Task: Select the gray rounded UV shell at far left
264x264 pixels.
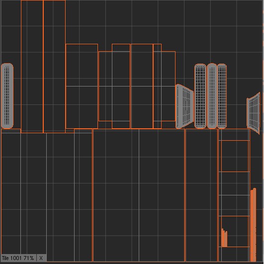Action: point(7,96)
